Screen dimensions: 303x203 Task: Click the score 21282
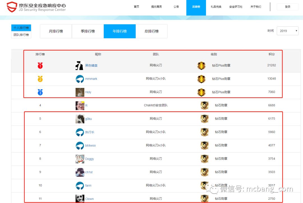[272, 65]
